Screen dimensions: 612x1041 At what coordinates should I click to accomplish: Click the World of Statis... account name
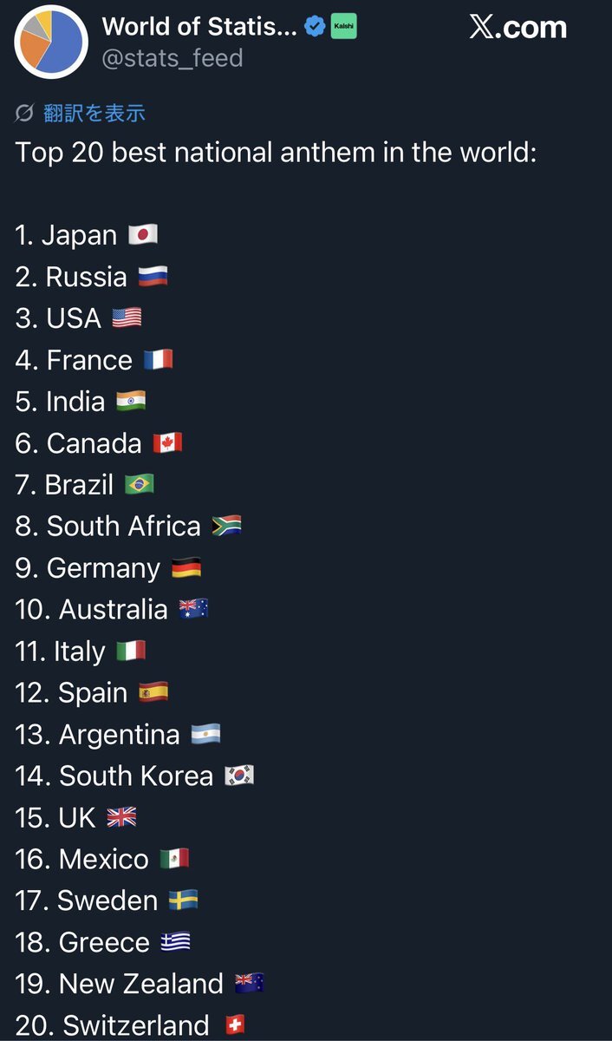click(x=199, y=27)
